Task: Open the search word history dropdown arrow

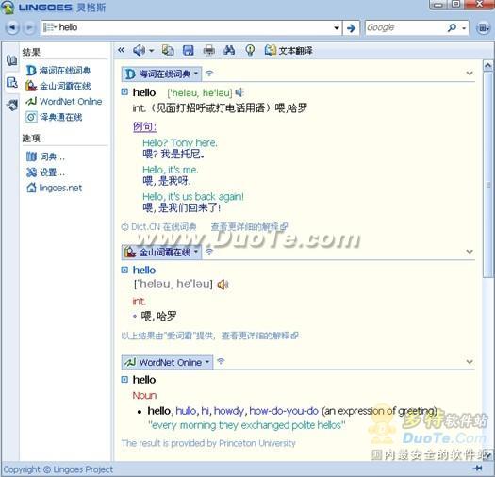Action: tap(337, 28)
